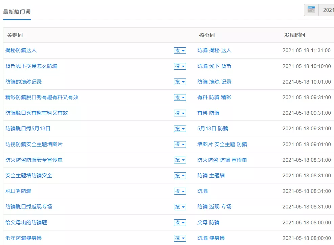
Task: Open keyword link 防拐防骗安全主题墙图片
Action: click(34, 144)
